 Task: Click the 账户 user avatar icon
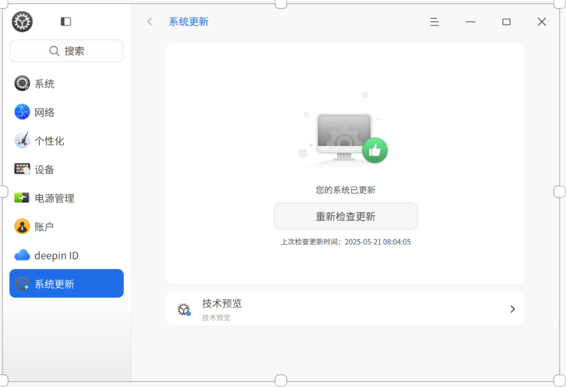click(22, 226)
